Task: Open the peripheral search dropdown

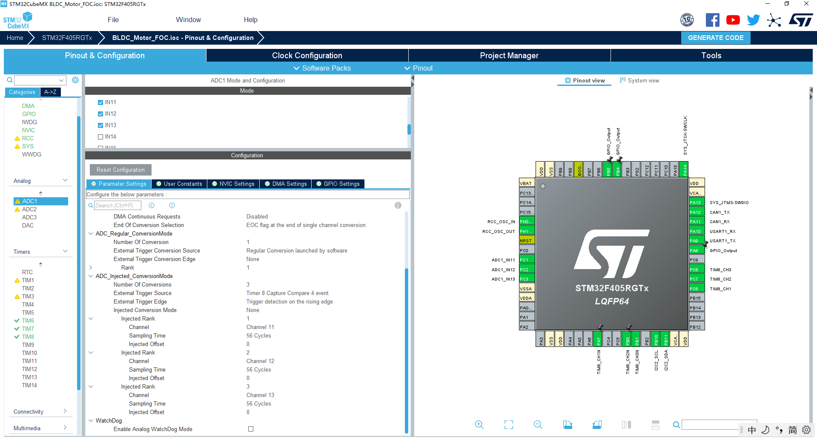Action: pos(61,80)
